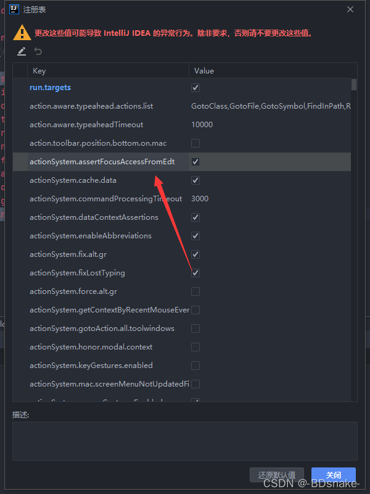The image size is (370, 494).
Task: Click the IntelliJ IDEA logo in the title bar
Action: 14,9
